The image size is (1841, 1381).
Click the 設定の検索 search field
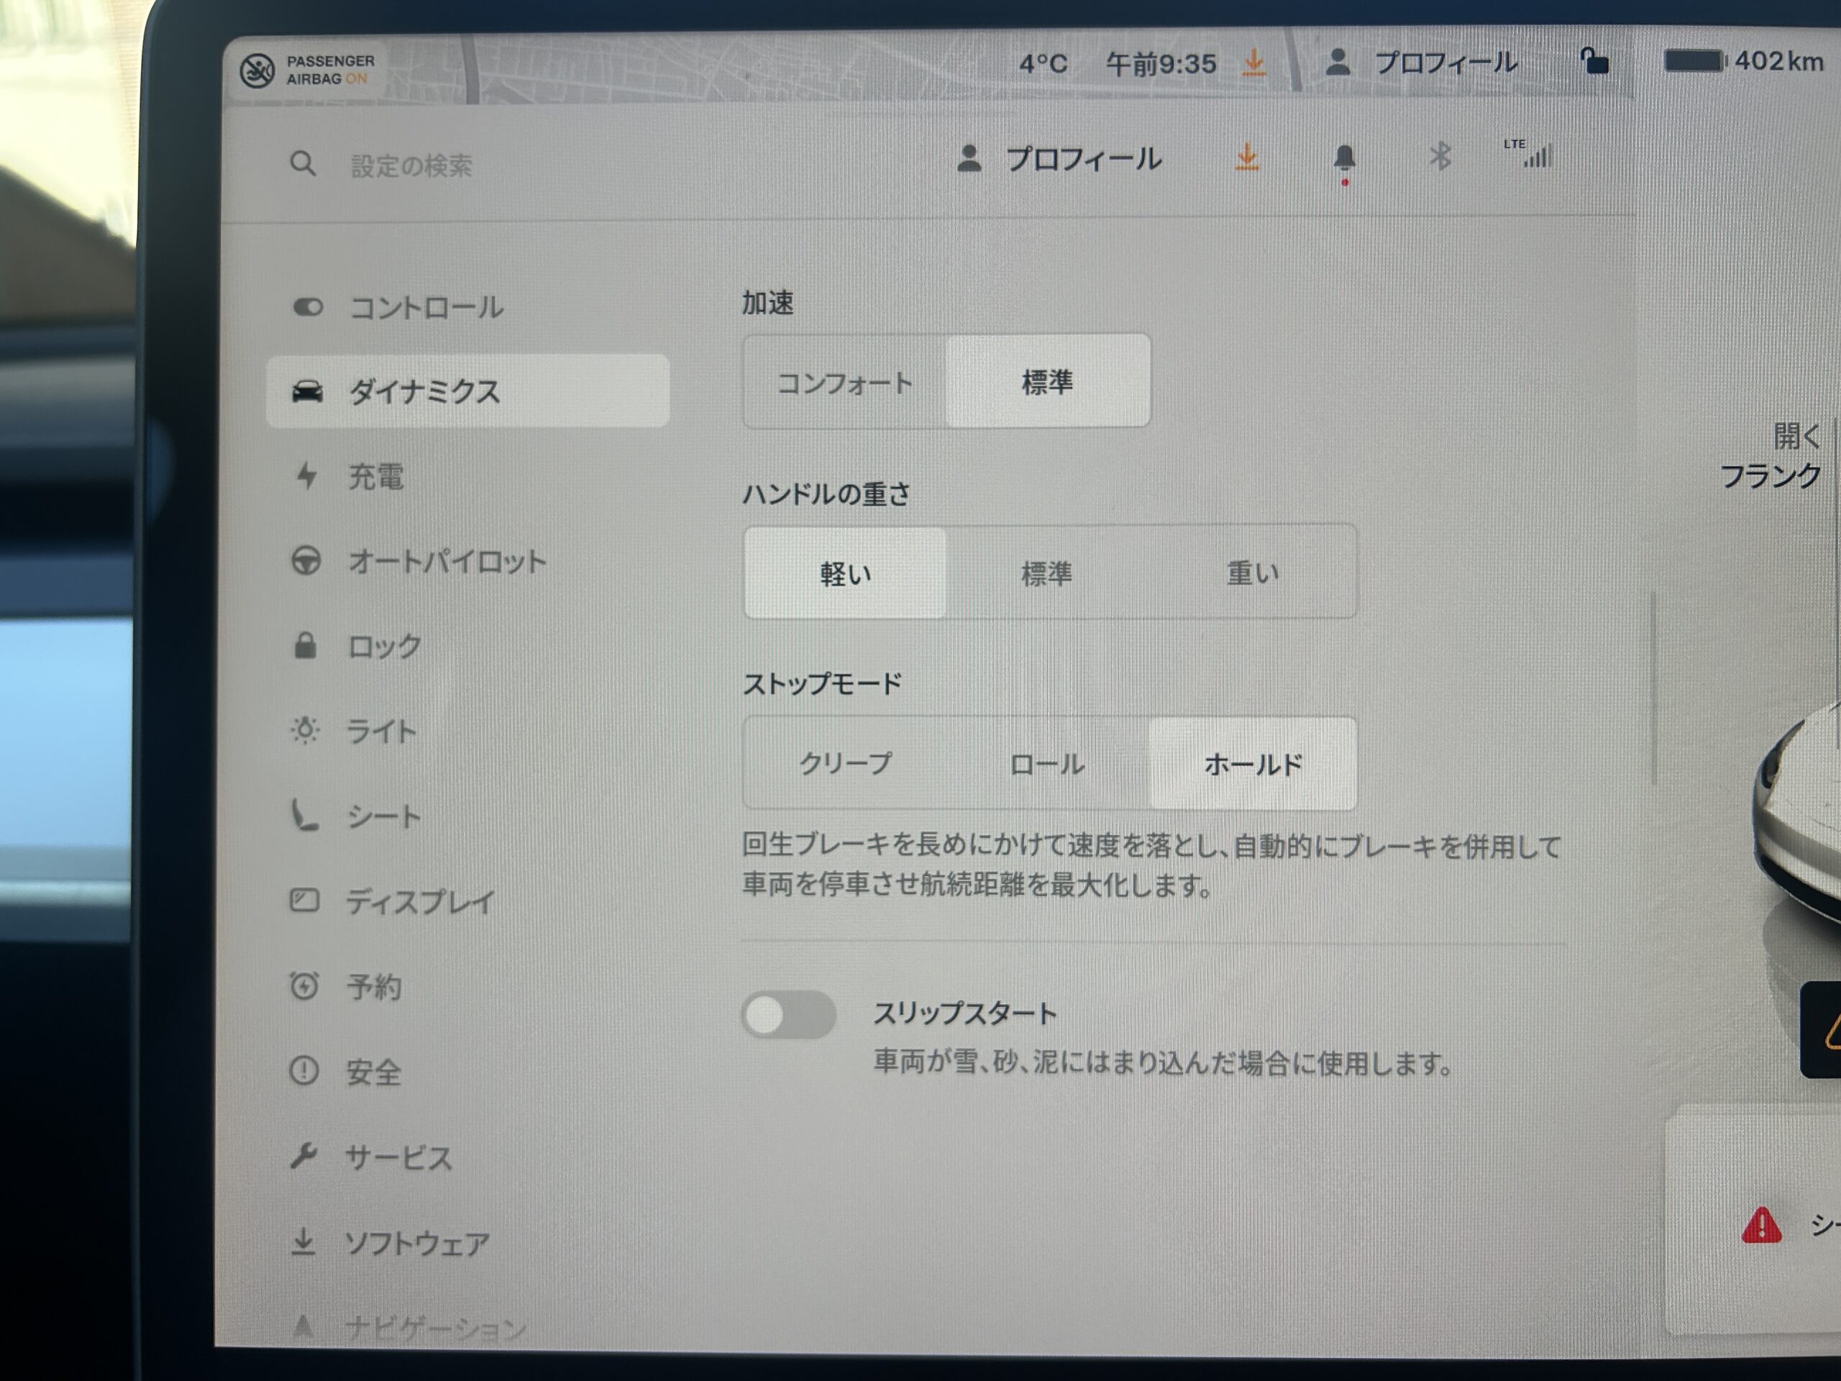click(411, 165)
